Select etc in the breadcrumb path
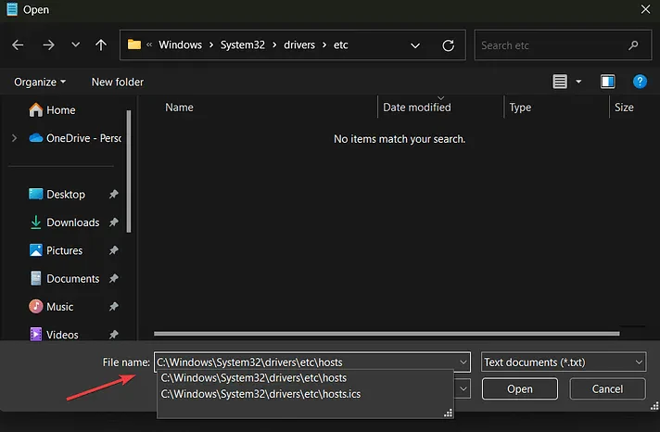The width and height of the screenshot is (660, 432). pos(340,44)
